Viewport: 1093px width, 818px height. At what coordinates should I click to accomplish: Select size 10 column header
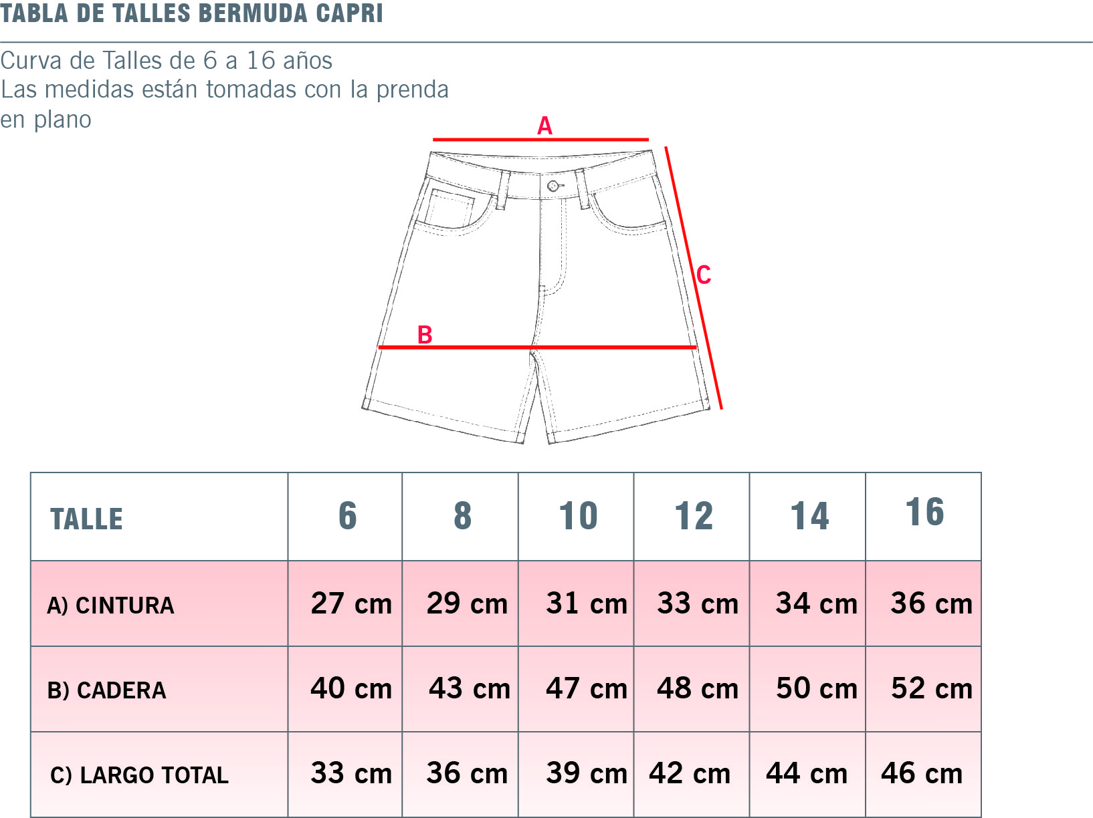pos(576,517)
